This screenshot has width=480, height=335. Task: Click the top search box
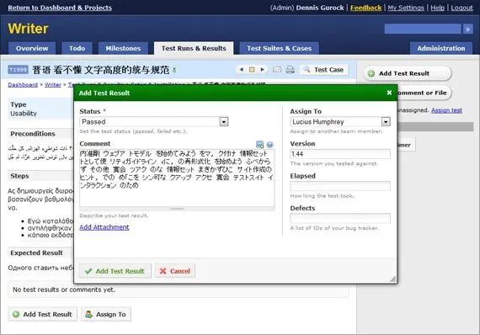click(423, 29)
